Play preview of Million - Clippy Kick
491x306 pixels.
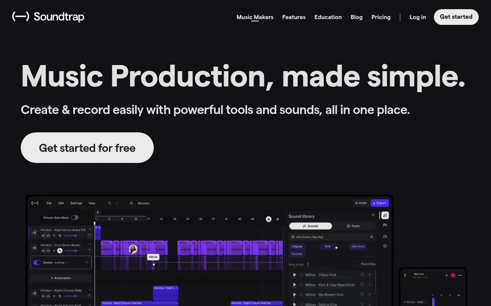coord(295,275)
